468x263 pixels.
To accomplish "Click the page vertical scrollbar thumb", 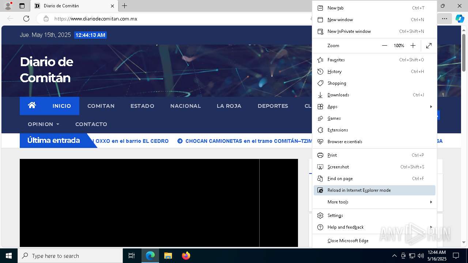I will [464, 53].
